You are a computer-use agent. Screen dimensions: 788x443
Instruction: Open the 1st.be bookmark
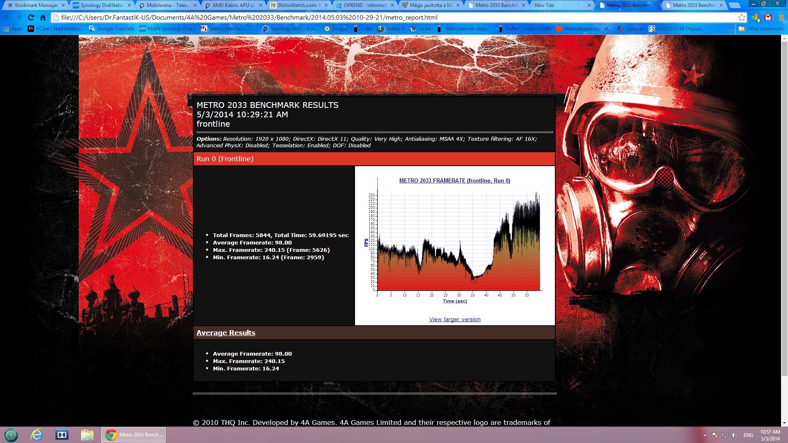pyautogui.click(x=421, y=29)
